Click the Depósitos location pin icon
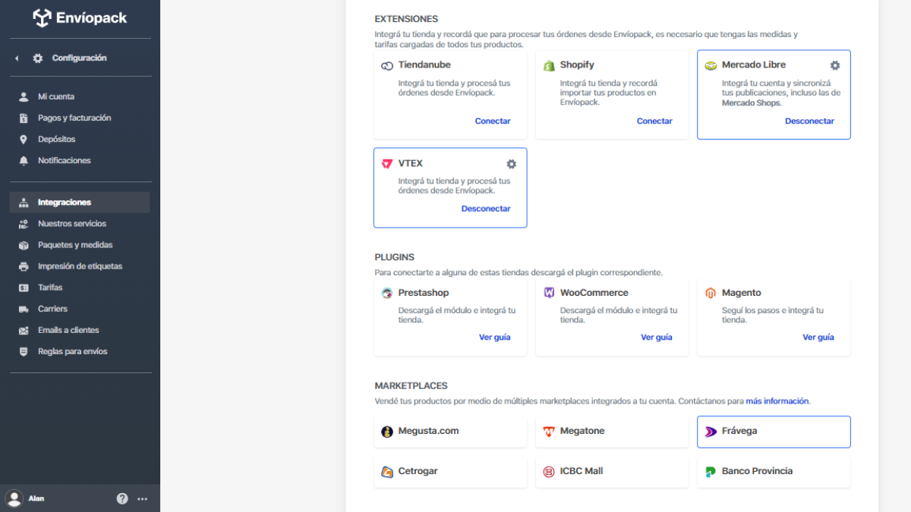911x512 pixels. click(x=24, y=140)
